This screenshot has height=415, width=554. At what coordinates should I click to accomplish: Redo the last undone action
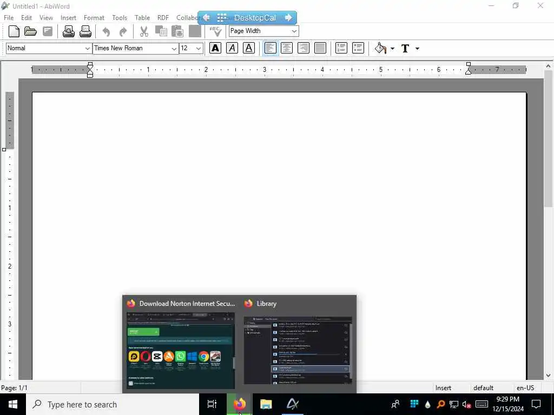coord(123,32)
